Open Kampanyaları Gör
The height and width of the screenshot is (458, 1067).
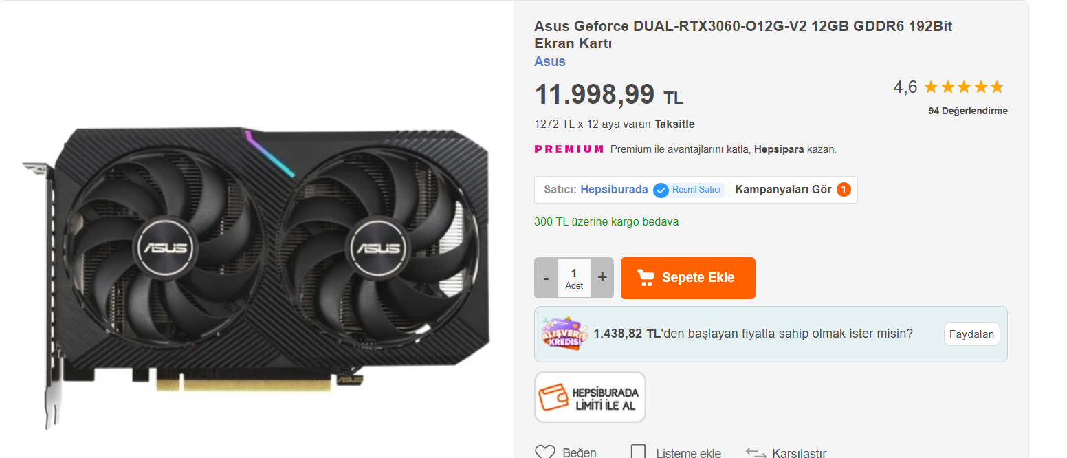click(784, 189)
